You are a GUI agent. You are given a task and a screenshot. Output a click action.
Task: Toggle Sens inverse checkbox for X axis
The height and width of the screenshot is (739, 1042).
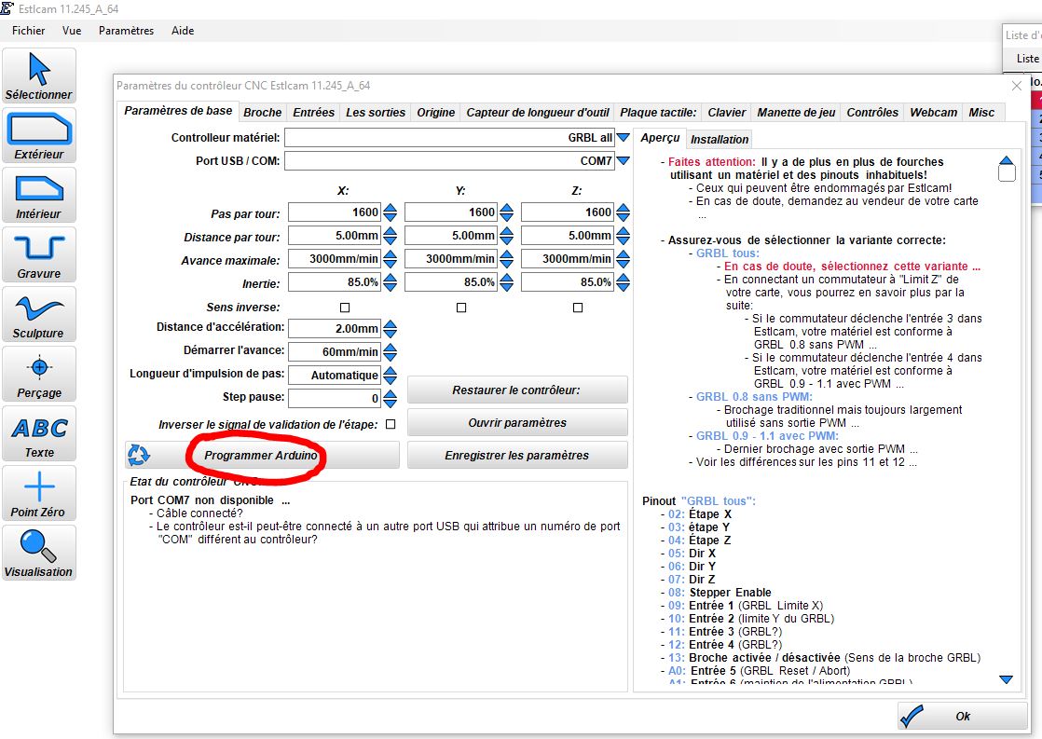click(x=345, y=308)
